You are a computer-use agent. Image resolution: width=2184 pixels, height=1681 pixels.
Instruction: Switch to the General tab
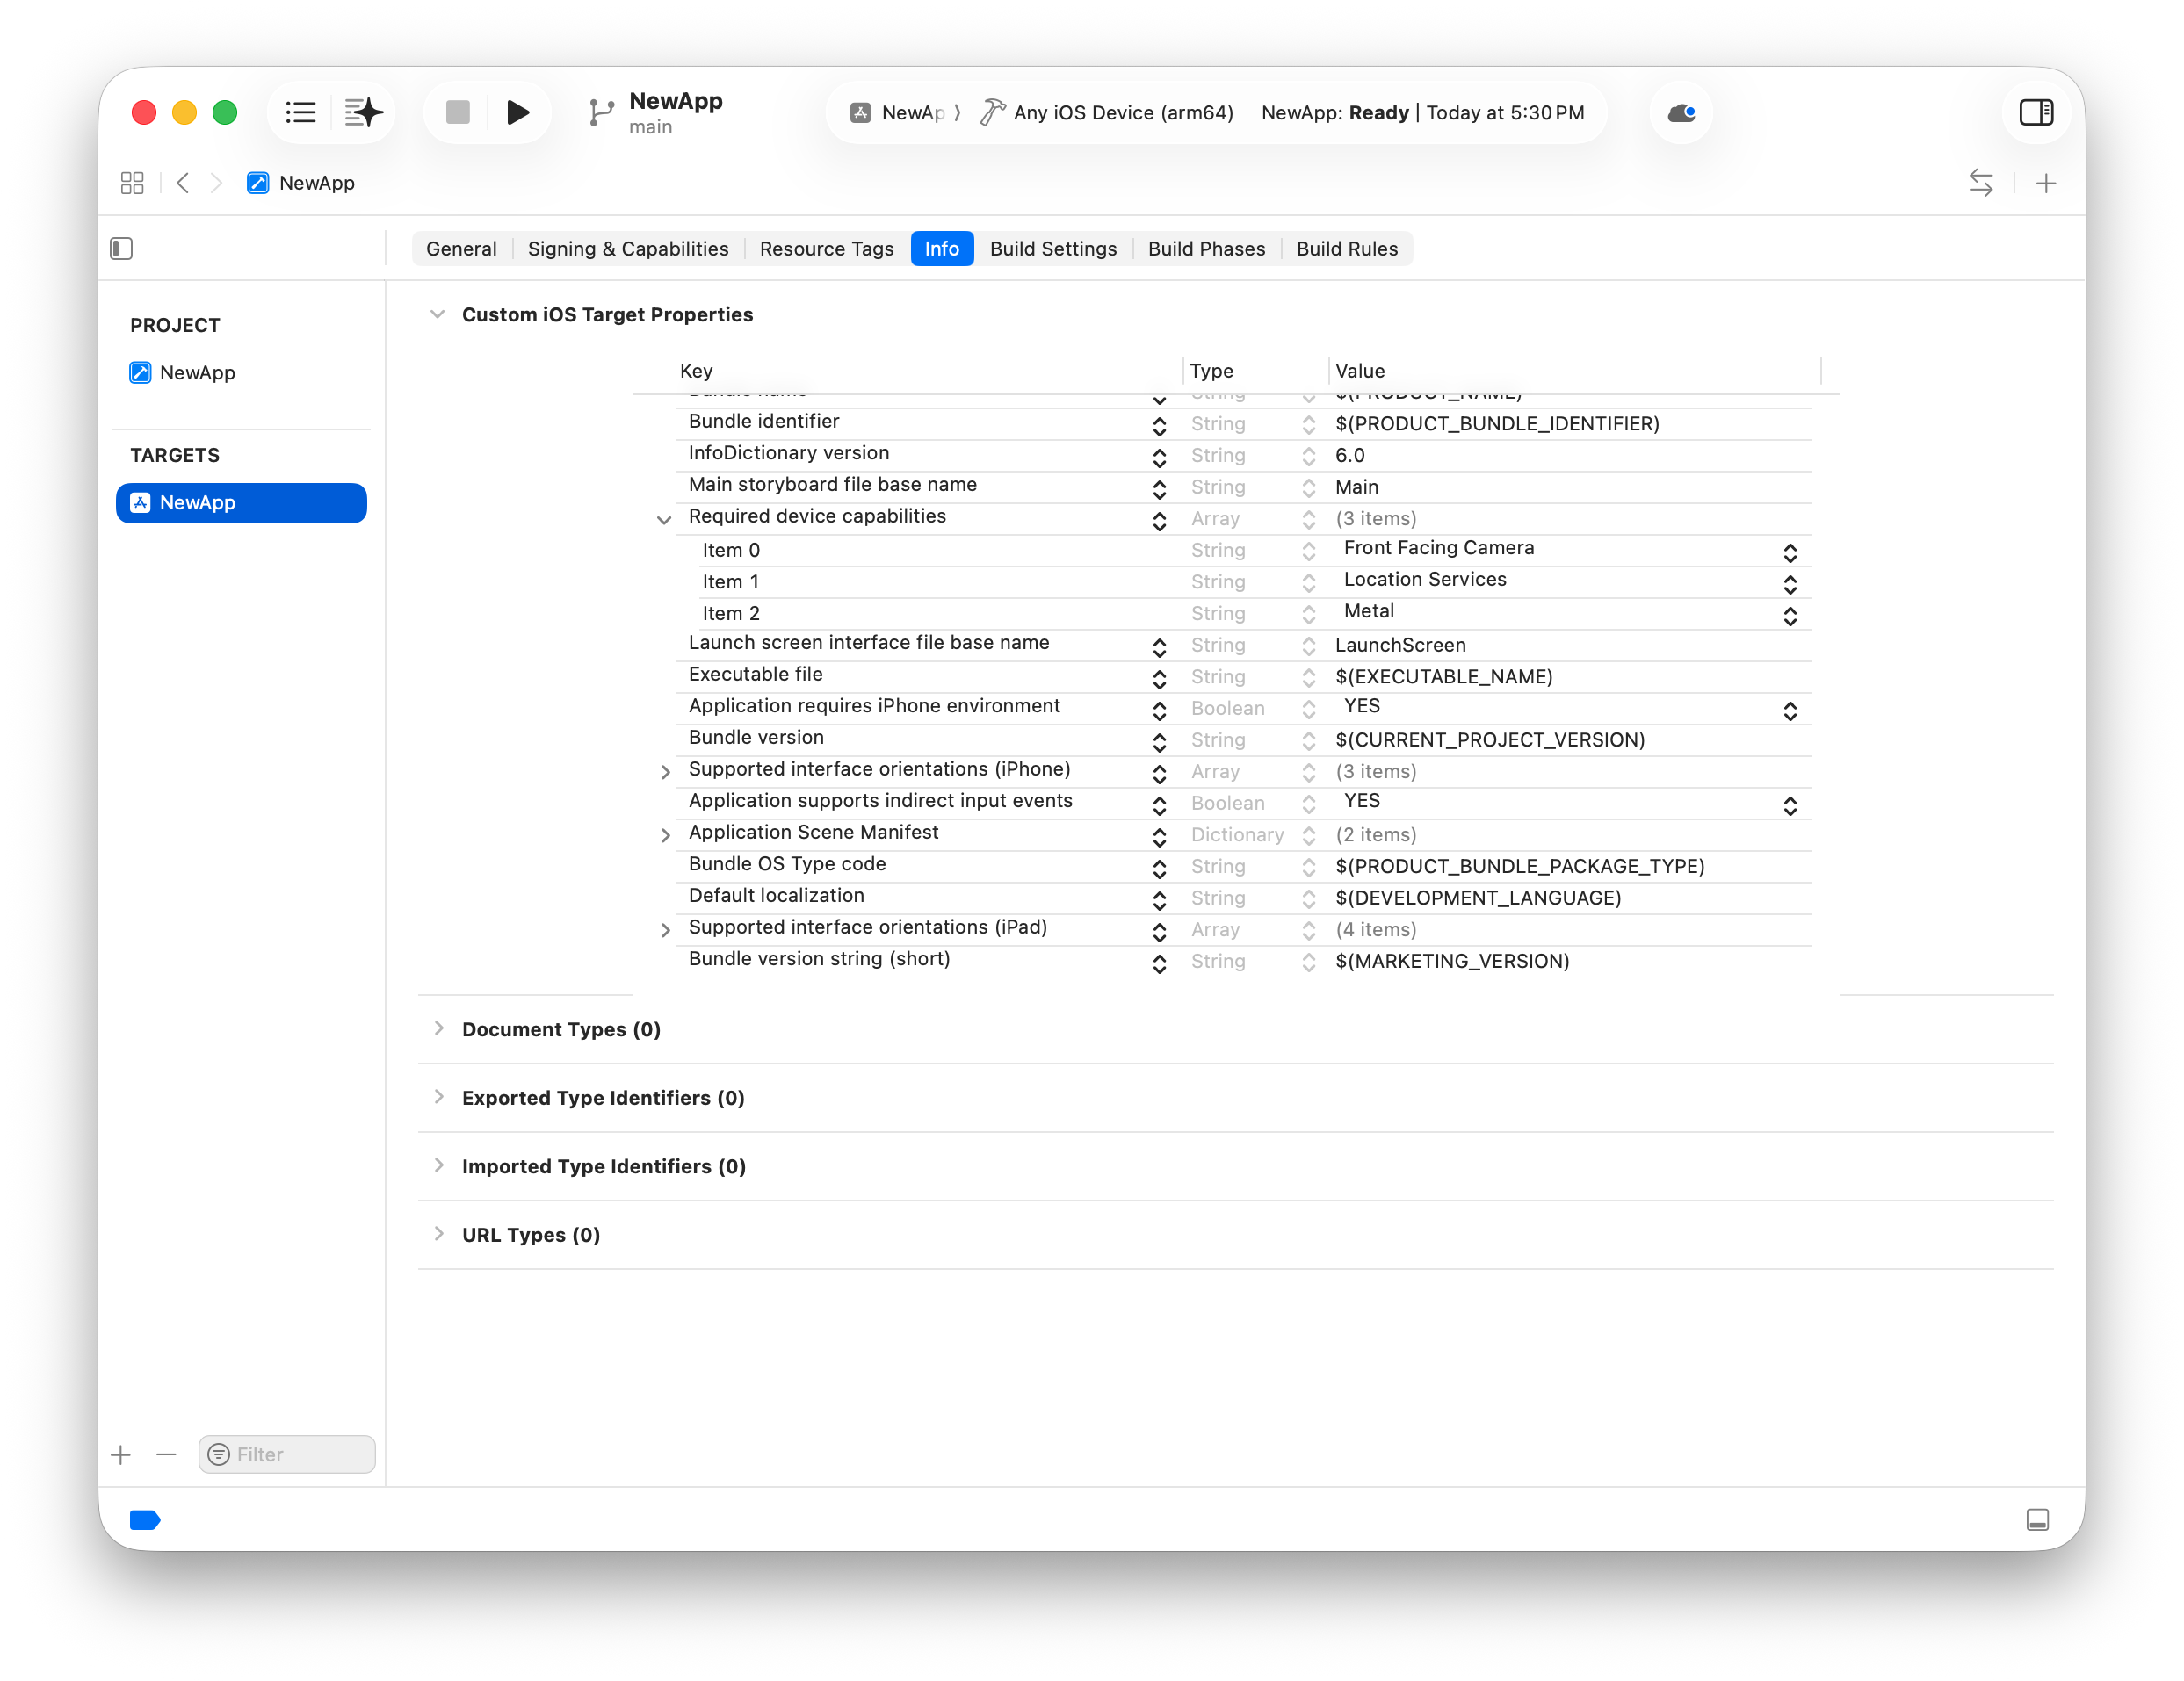461,249
